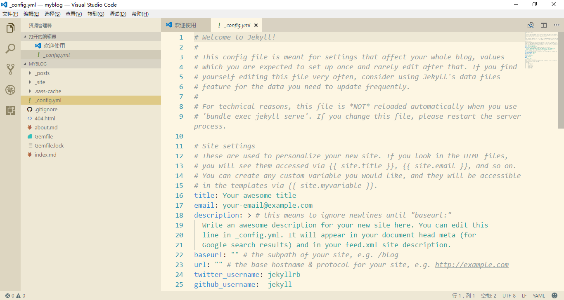Click the errors and warnings status indicator
The width and height of the screenshot is (564, 300).
(15, 295)
